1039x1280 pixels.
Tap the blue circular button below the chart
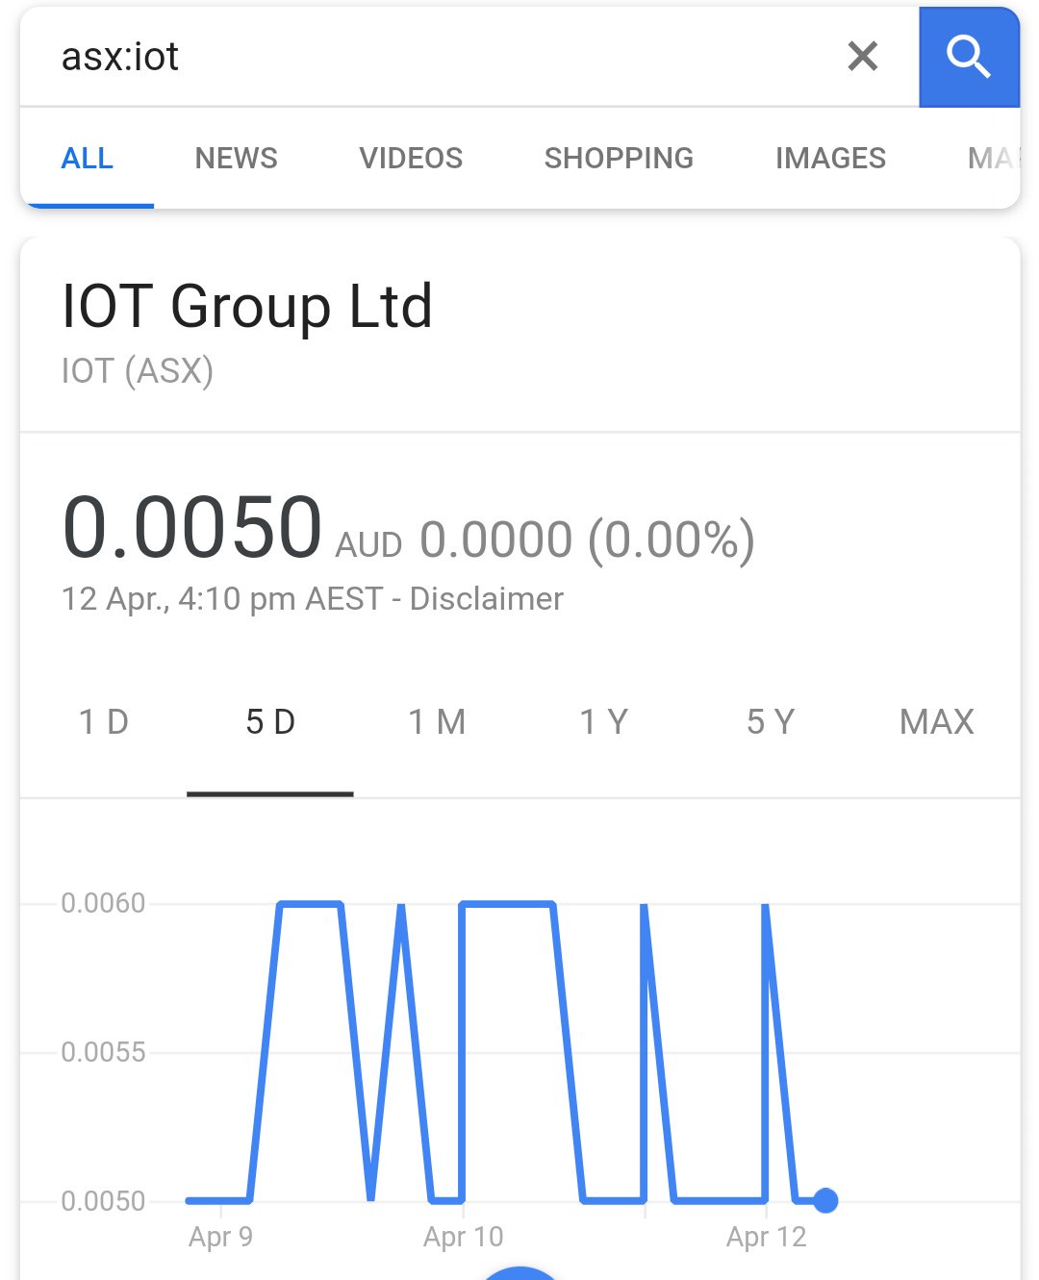point(519,1273)
